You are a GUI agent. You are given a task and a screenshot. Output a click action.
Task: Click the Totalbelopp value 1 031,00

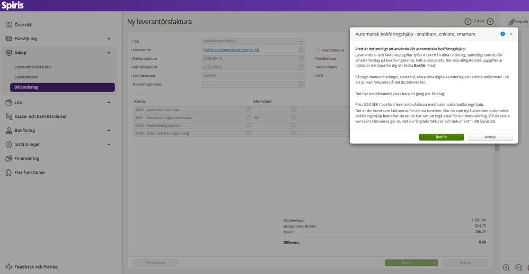pos(479,220)
